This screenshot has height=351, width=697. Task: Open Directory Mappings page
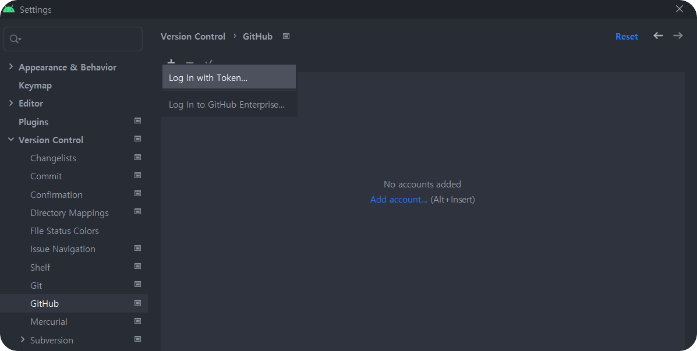pos(69,213)
